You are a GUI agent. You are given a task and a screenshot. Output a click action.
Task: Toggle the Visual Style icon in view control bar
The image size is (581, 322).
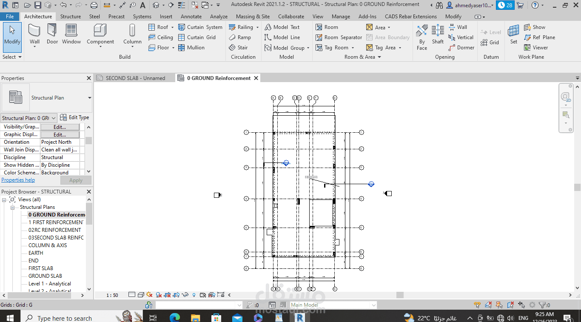click(141, 295)
